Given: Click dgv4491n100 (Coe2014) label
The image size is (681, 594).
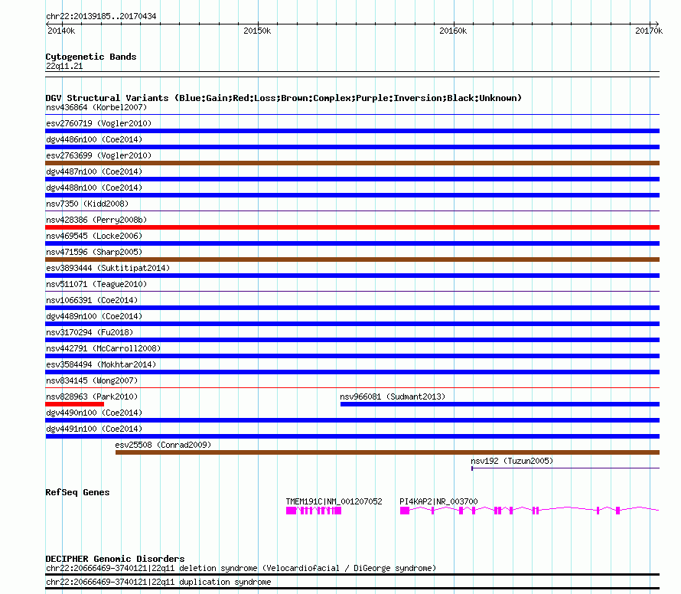Looking at the screenshot, I should (94, 429).
